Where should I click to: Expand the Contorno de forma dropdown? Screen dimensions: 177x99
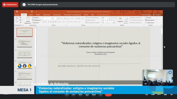pos(136,20)
